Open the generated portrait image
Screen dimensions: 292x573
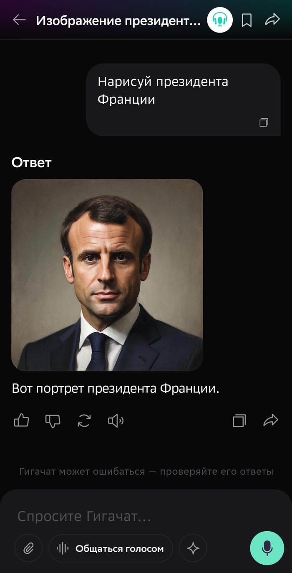tap(107, 275)
